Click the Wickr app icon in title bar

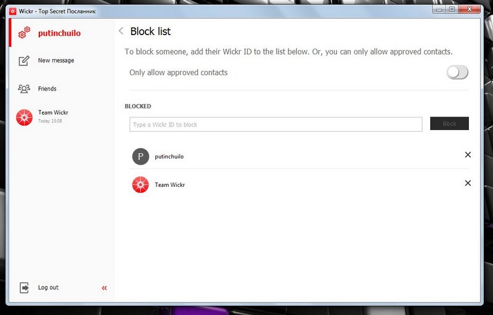coord(12,11)
